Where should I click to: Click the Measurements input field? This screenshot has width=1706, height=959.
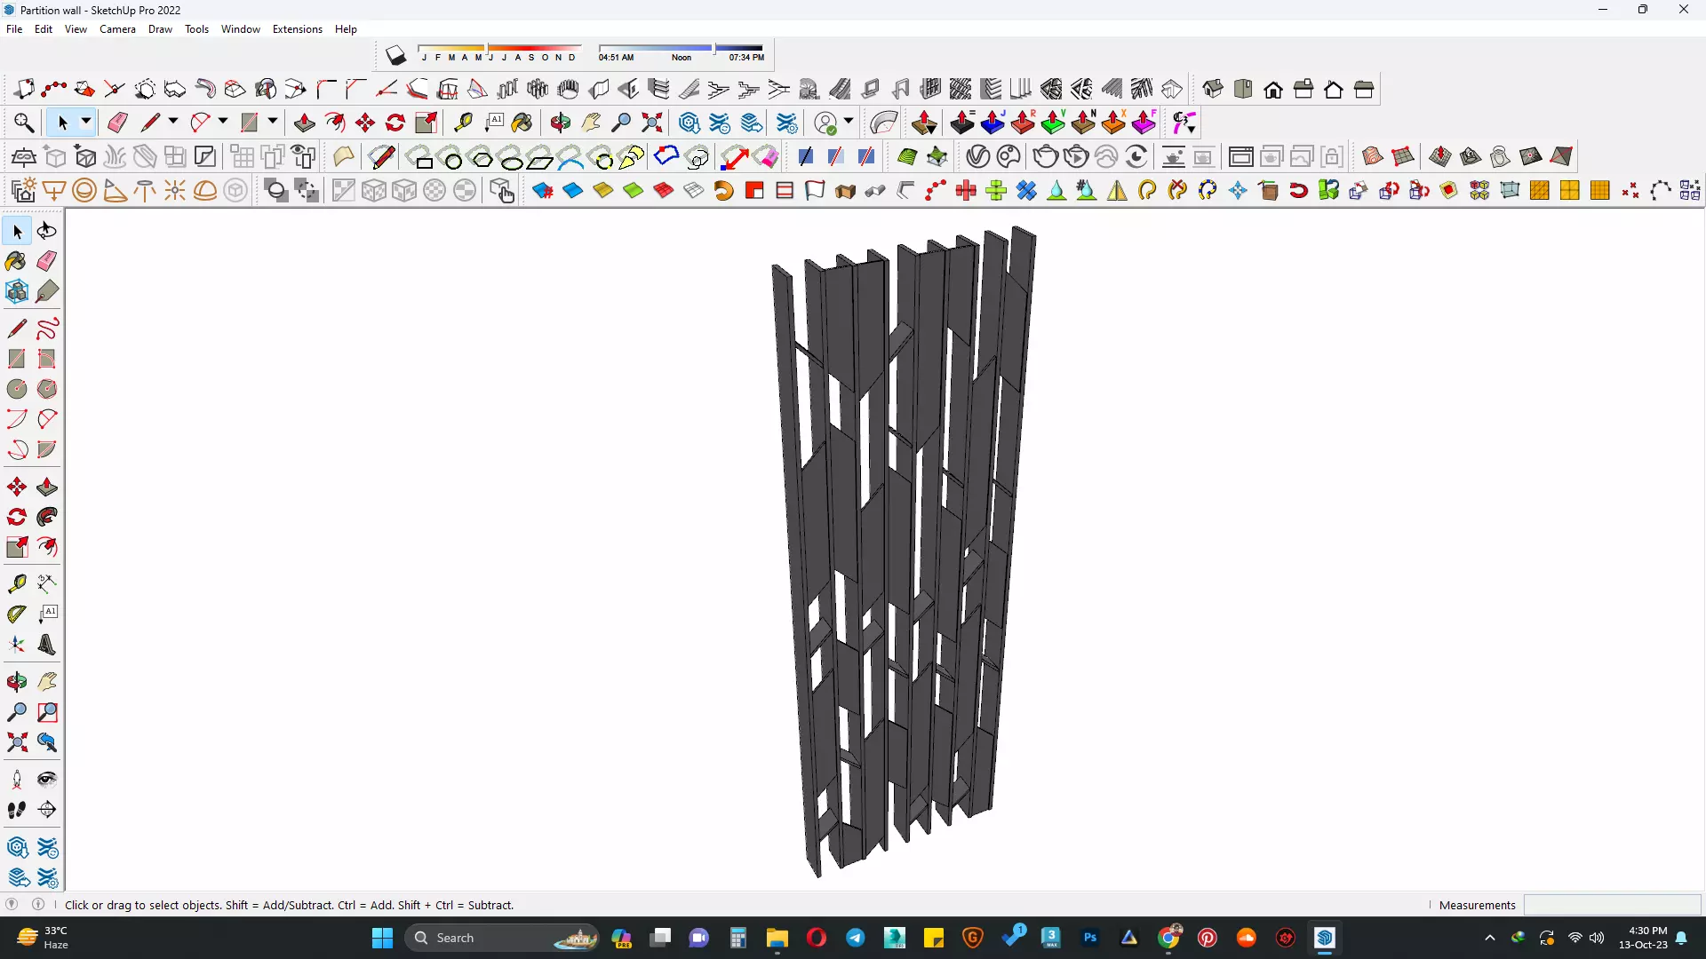click(x=1611, y=905)
